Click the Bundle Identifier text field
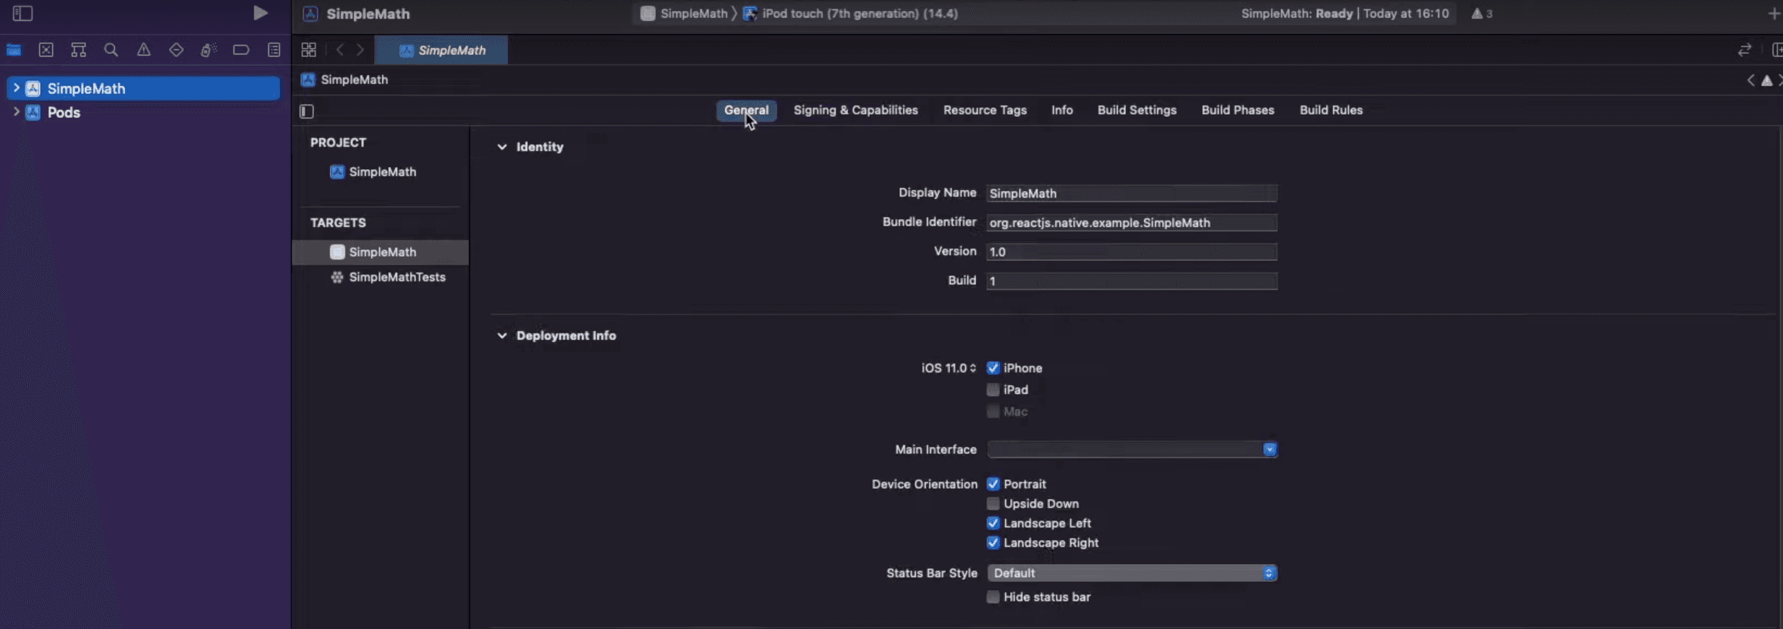 [x=1131, y=223]
